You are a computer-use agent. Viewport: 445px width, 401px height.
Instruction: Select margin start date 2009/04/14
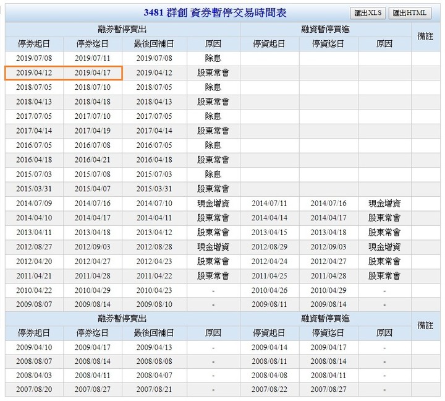(269, 347)
